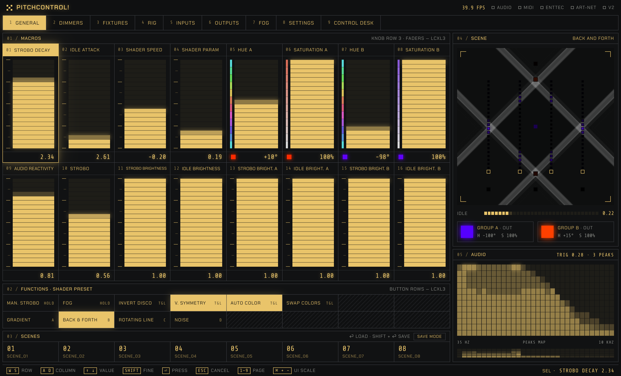Toggle the MIDI status indicator

[526, 7]
